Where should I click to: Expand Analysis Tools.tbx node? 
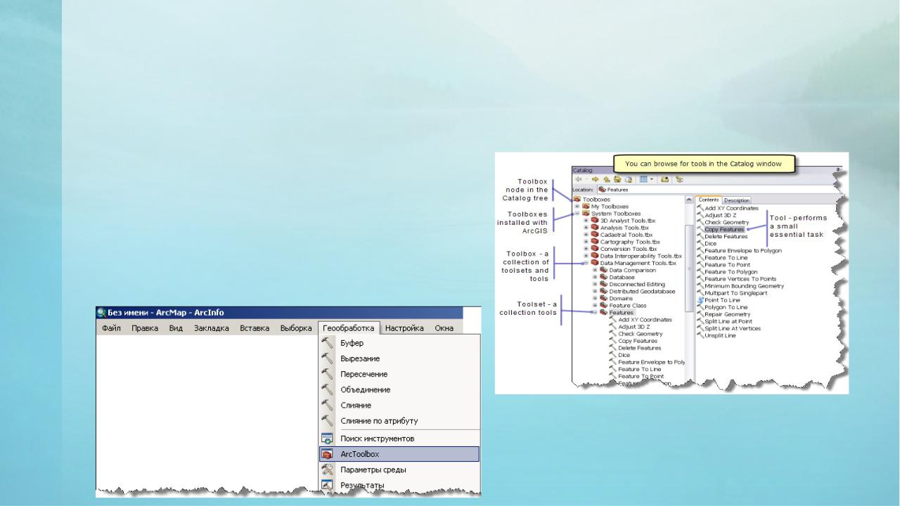(586, 228)
